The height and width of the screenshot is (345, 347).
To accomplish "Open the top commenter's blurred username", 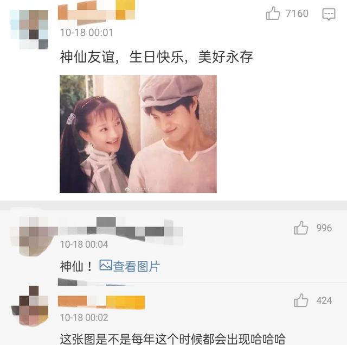I will coord(97,11).
